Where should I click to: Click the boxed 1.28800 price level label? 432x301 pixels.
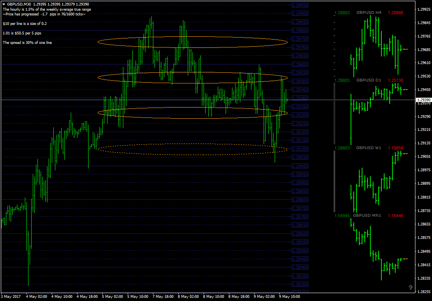point(300,200)
